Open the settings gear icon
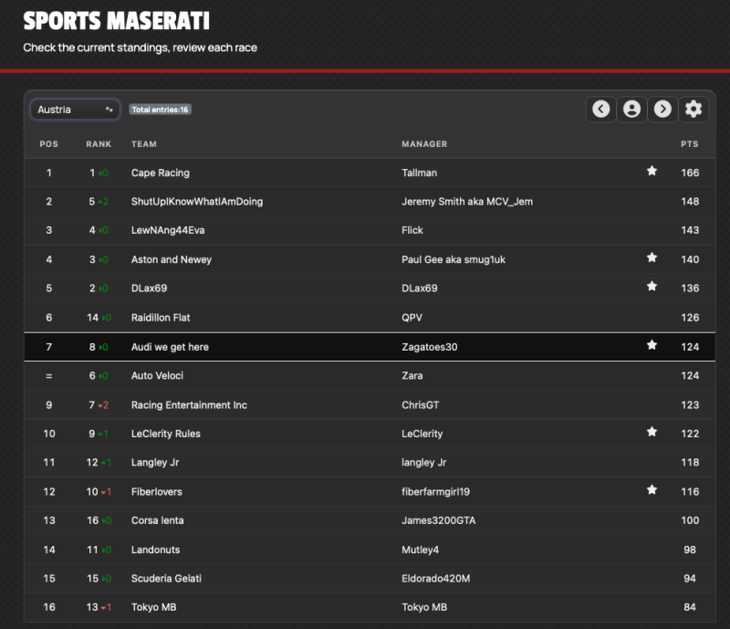The image size is (730, 629). pyautogui.click(x=693, y=109)
